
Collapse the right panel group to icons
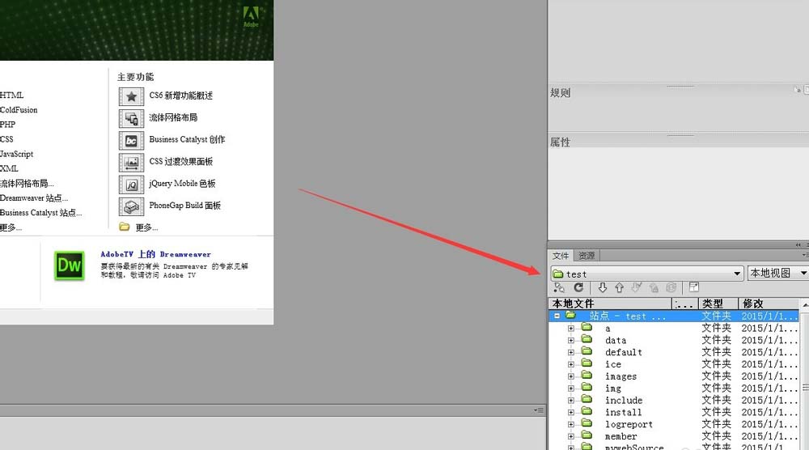798,244
